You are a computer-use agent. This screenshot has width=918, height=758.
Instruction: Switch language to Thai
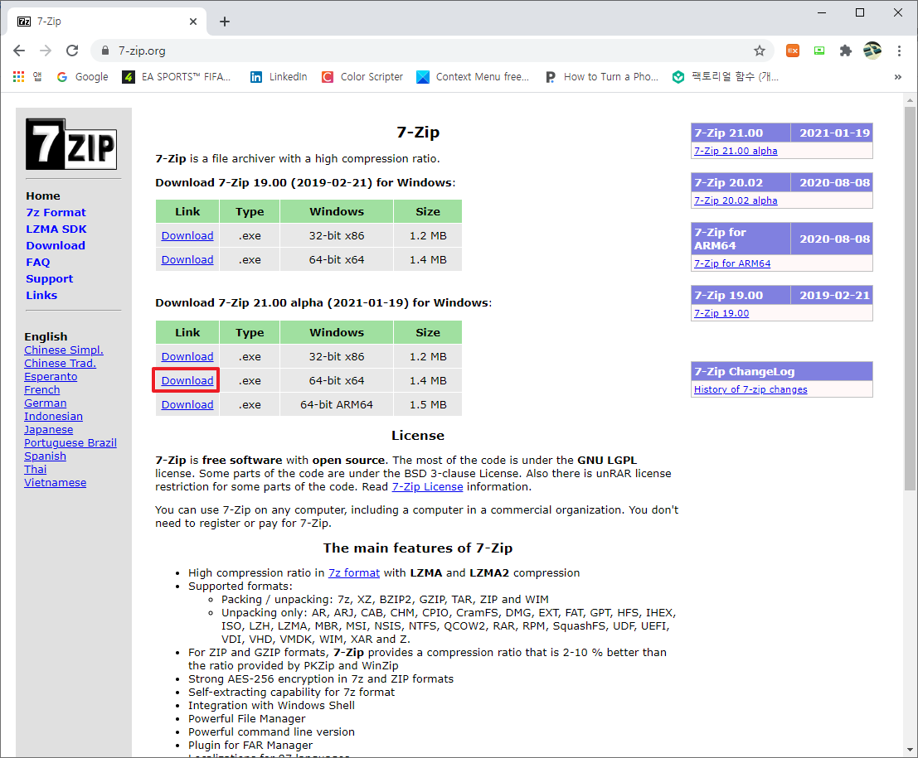(35, 469)
